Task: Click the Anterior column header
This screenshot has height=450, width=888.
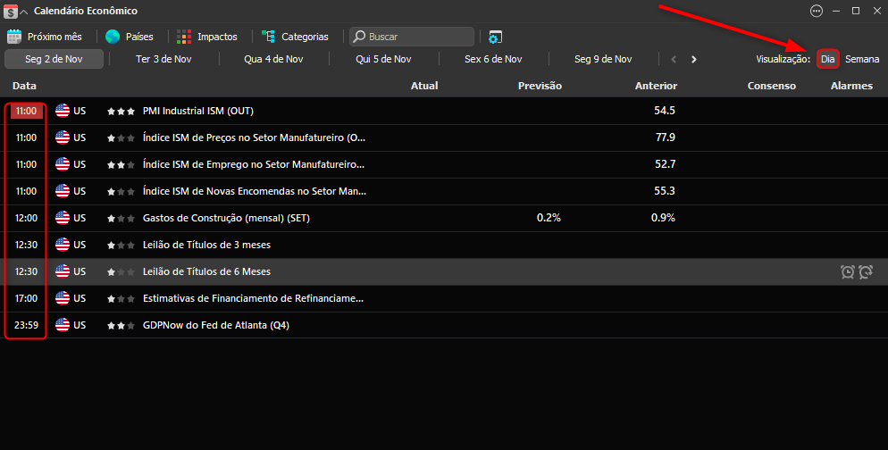Action: pos(657,86)
